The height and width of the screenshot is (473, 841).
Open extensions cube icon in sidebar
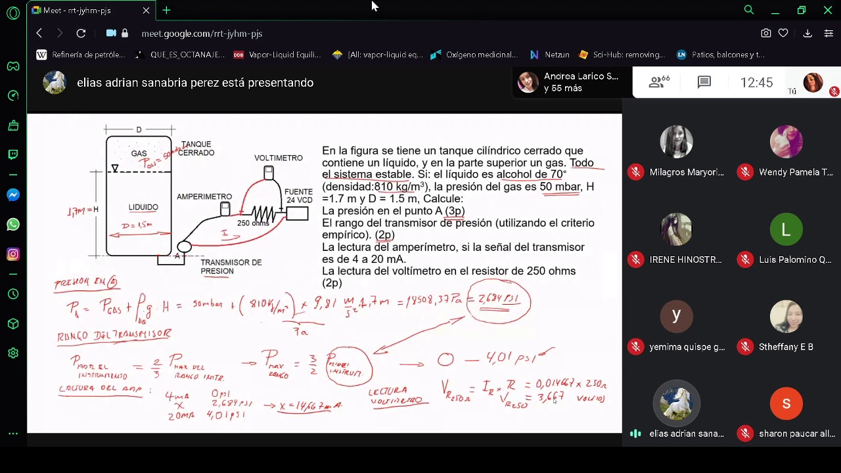pos(13,324)
